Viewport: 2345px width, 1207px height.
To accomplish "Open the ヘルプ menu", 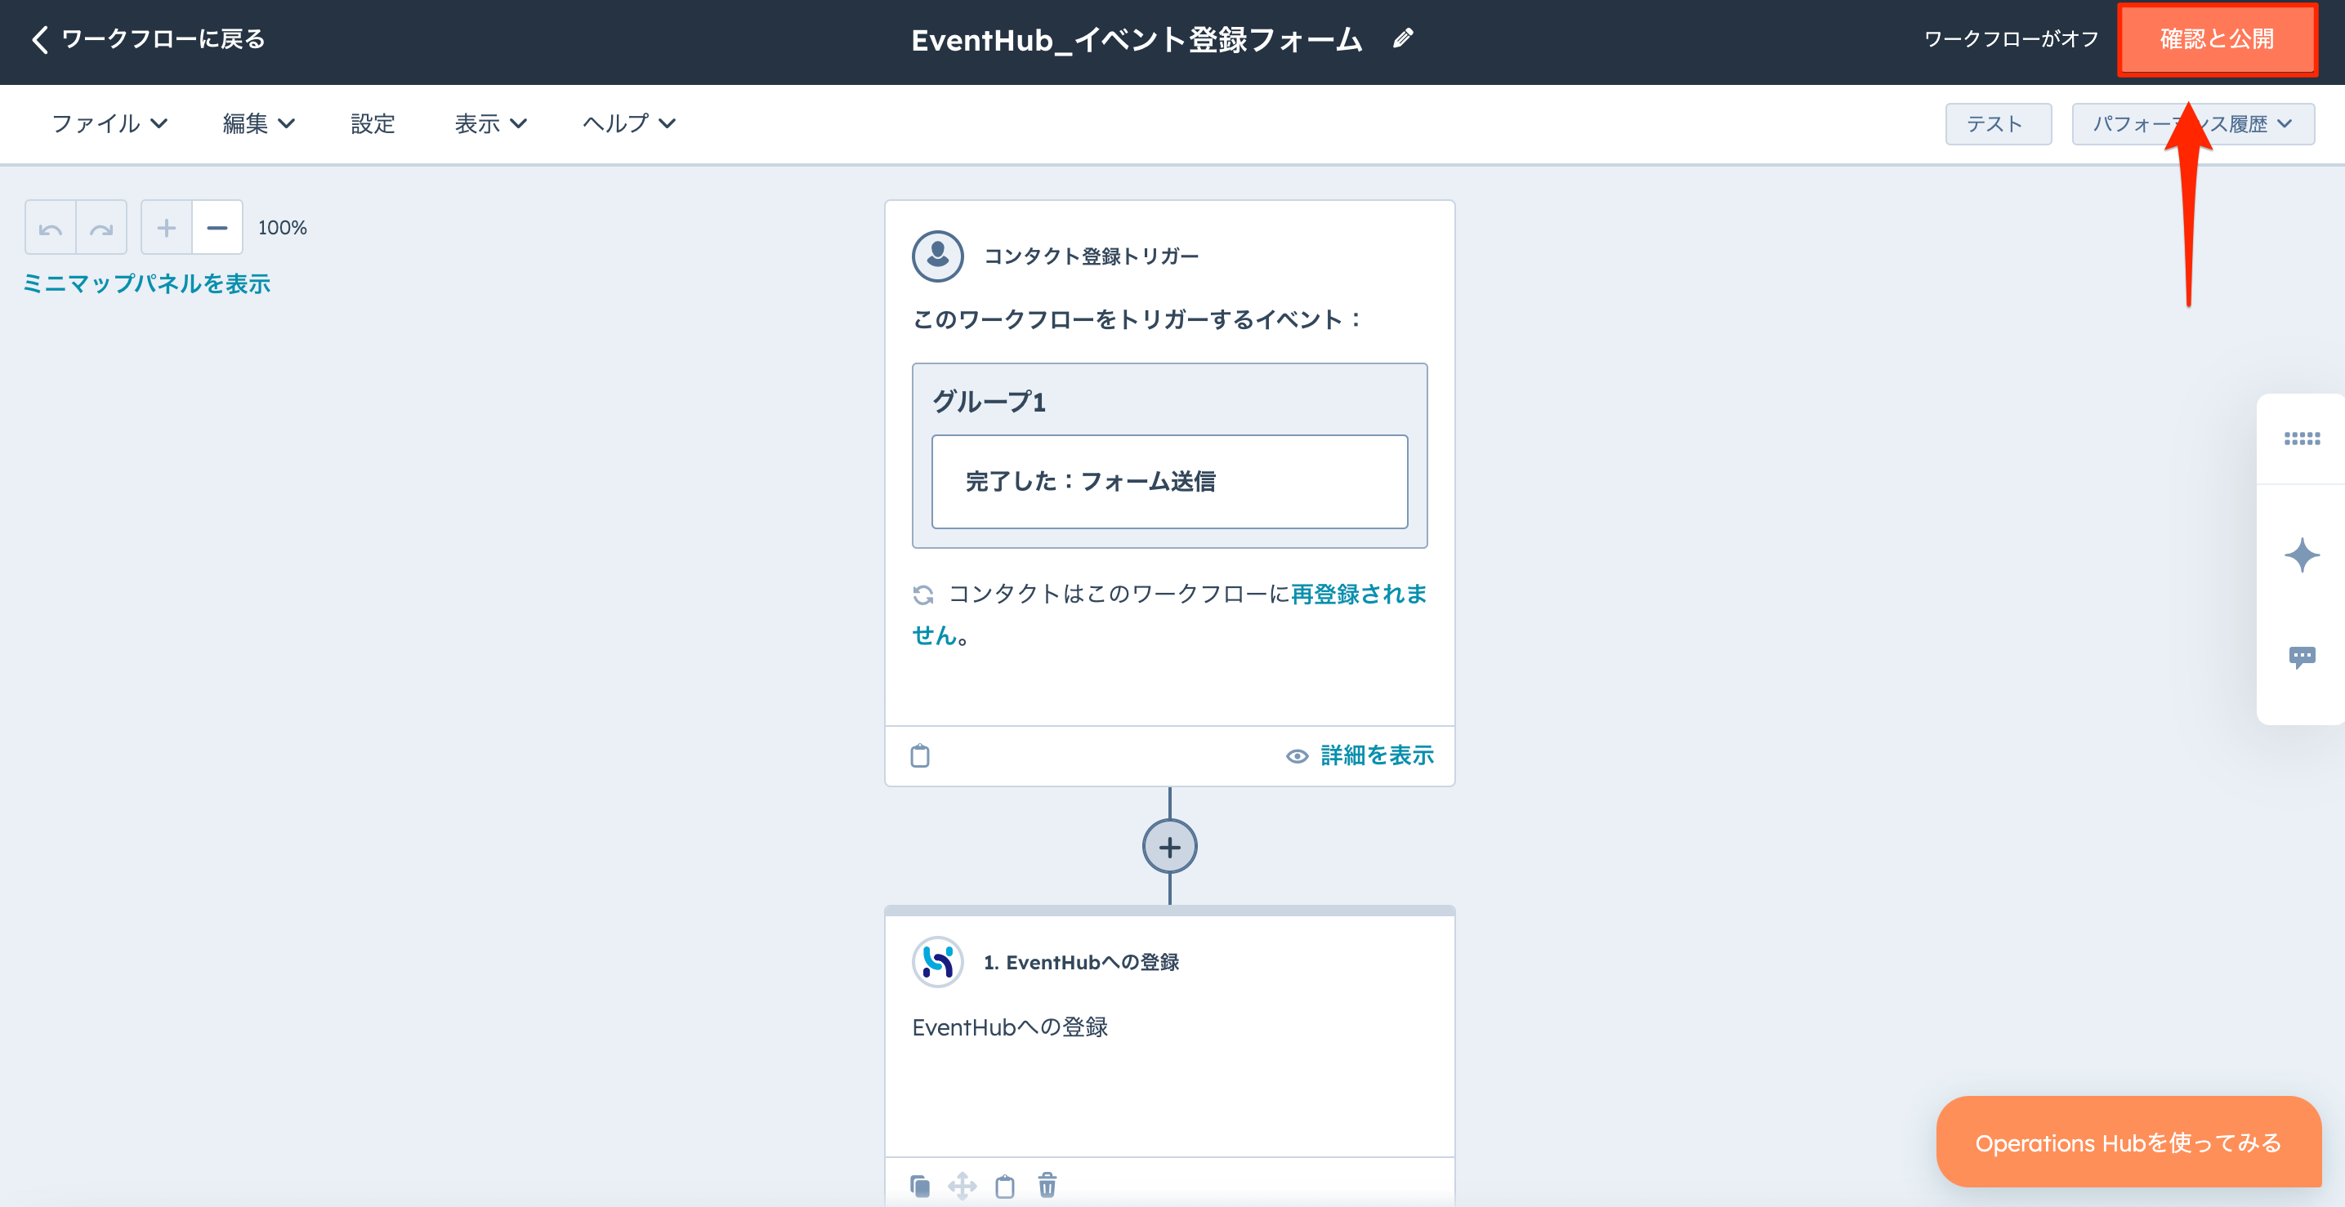I will tap(629, 123).
